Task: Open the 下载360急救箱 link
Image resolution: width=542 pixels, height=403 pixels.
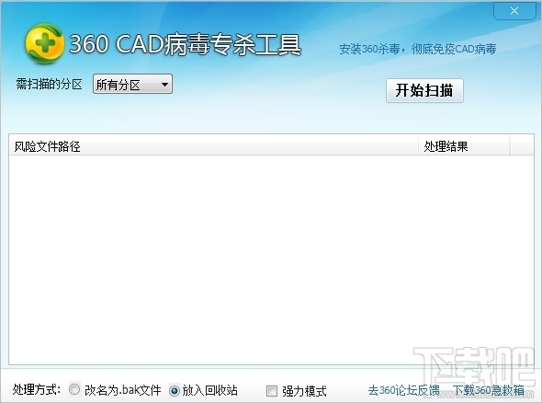Action: pyautogui.click(x=488, y=390)
